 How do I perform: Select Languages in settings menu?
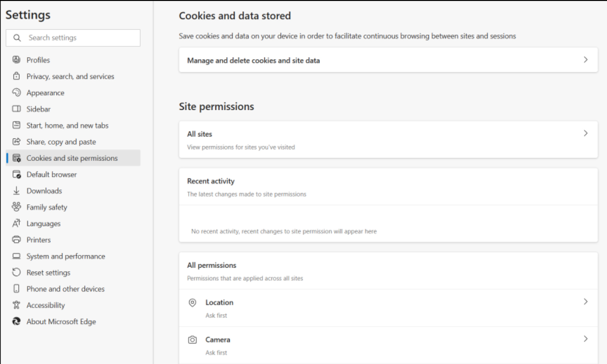pos(44,223)
